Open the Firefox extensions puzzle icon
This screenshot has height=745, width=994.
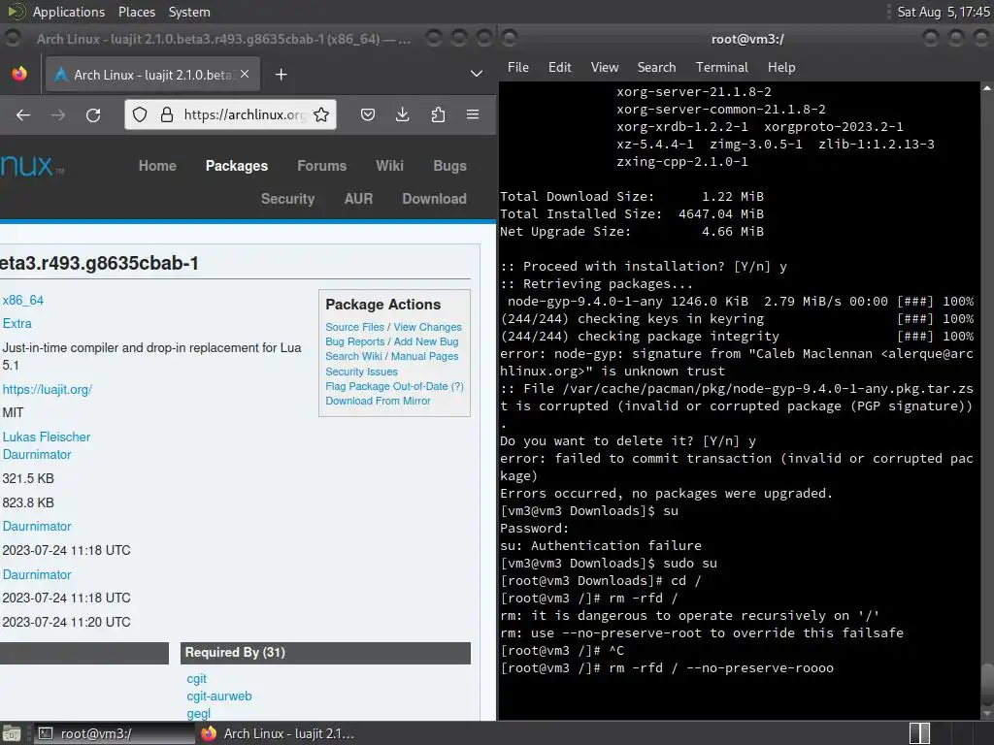(438, 114)
